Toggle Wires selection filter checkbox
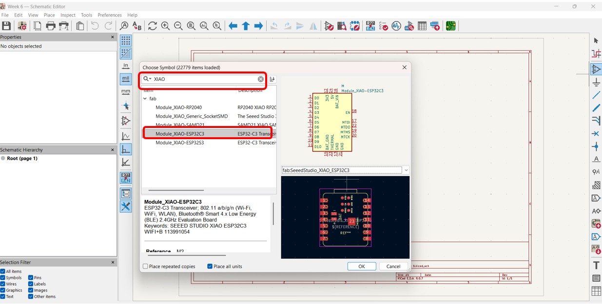Viewport: 602px width, 308px height. (3, 284)
